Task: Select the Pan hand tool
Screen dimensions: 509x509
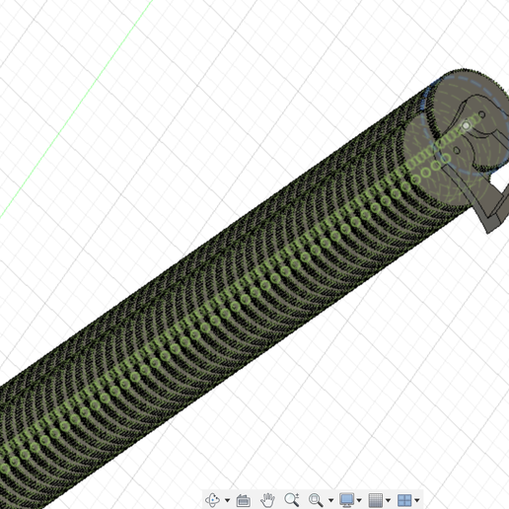Action: (x=267, y=500)
